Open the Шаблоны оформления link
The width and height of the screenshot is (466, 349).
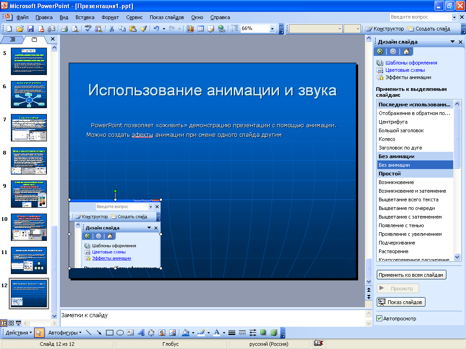(x=411, y=63)
